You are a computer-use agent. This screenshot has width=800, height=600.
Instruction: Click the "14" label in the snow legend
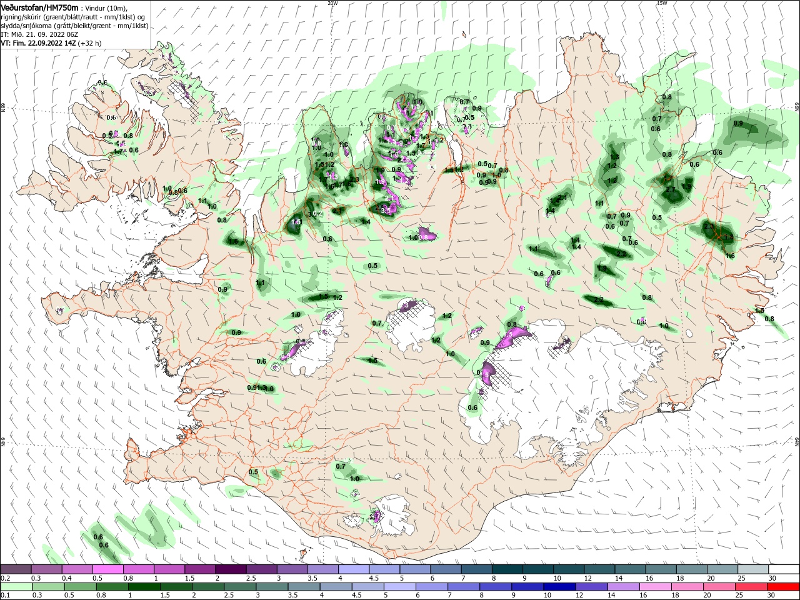tap(619, 578)
